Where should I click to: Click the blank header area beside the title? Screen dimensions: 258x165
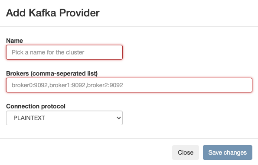(178, 13)
